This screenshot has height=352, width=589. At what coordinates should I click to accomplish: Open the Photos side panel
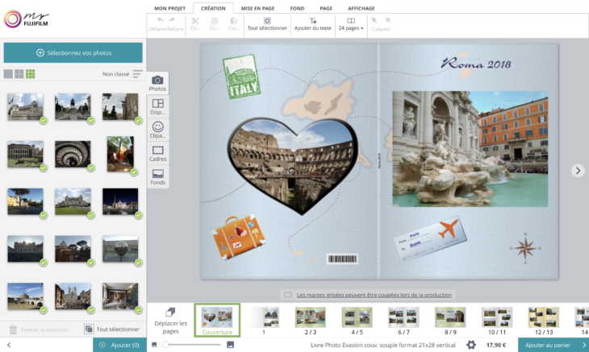point(157,83)
